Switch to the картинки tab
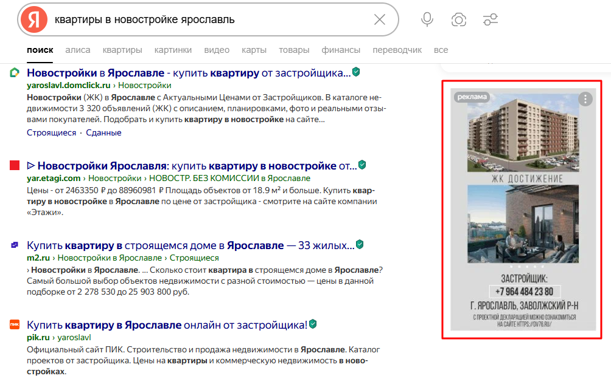The width and height of the screenshot is (611, 387). click(x=173, y=50)
